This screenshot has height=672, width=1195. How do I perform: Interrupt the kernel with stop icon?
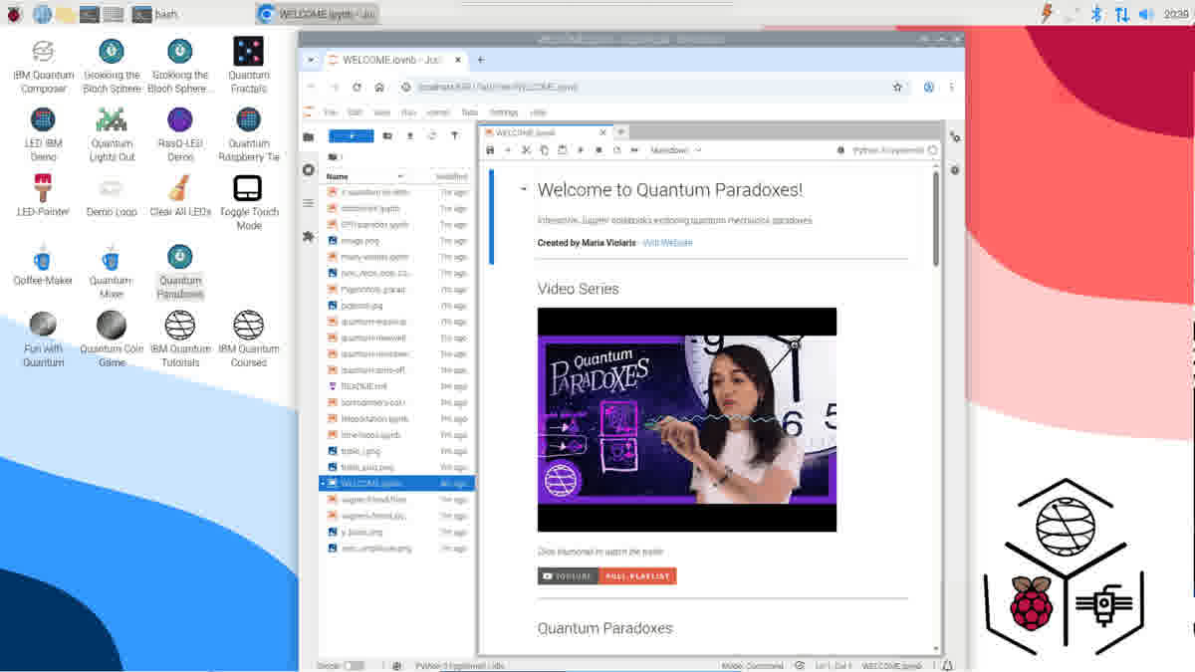tap(598, 150)
